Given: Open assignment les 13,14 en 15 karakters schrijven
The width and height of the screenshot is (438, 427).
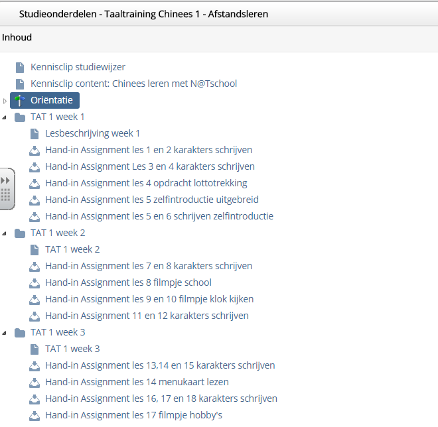Looking at the screenshot, I should 161,365.
